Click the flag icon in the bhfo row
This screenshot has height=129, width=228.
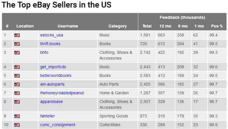click(x=17, y=53)
